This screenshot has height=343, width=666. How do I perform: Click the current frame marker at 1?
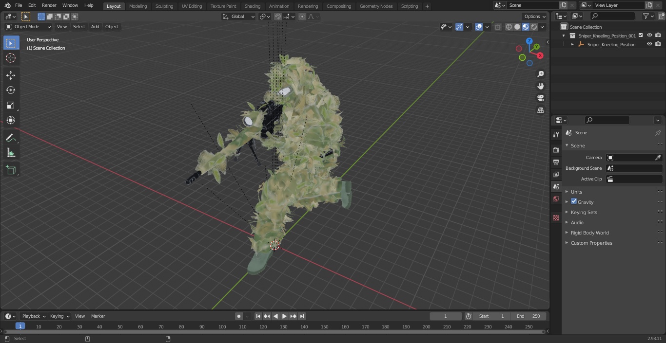pyautogui.click(x=20, y=326)
